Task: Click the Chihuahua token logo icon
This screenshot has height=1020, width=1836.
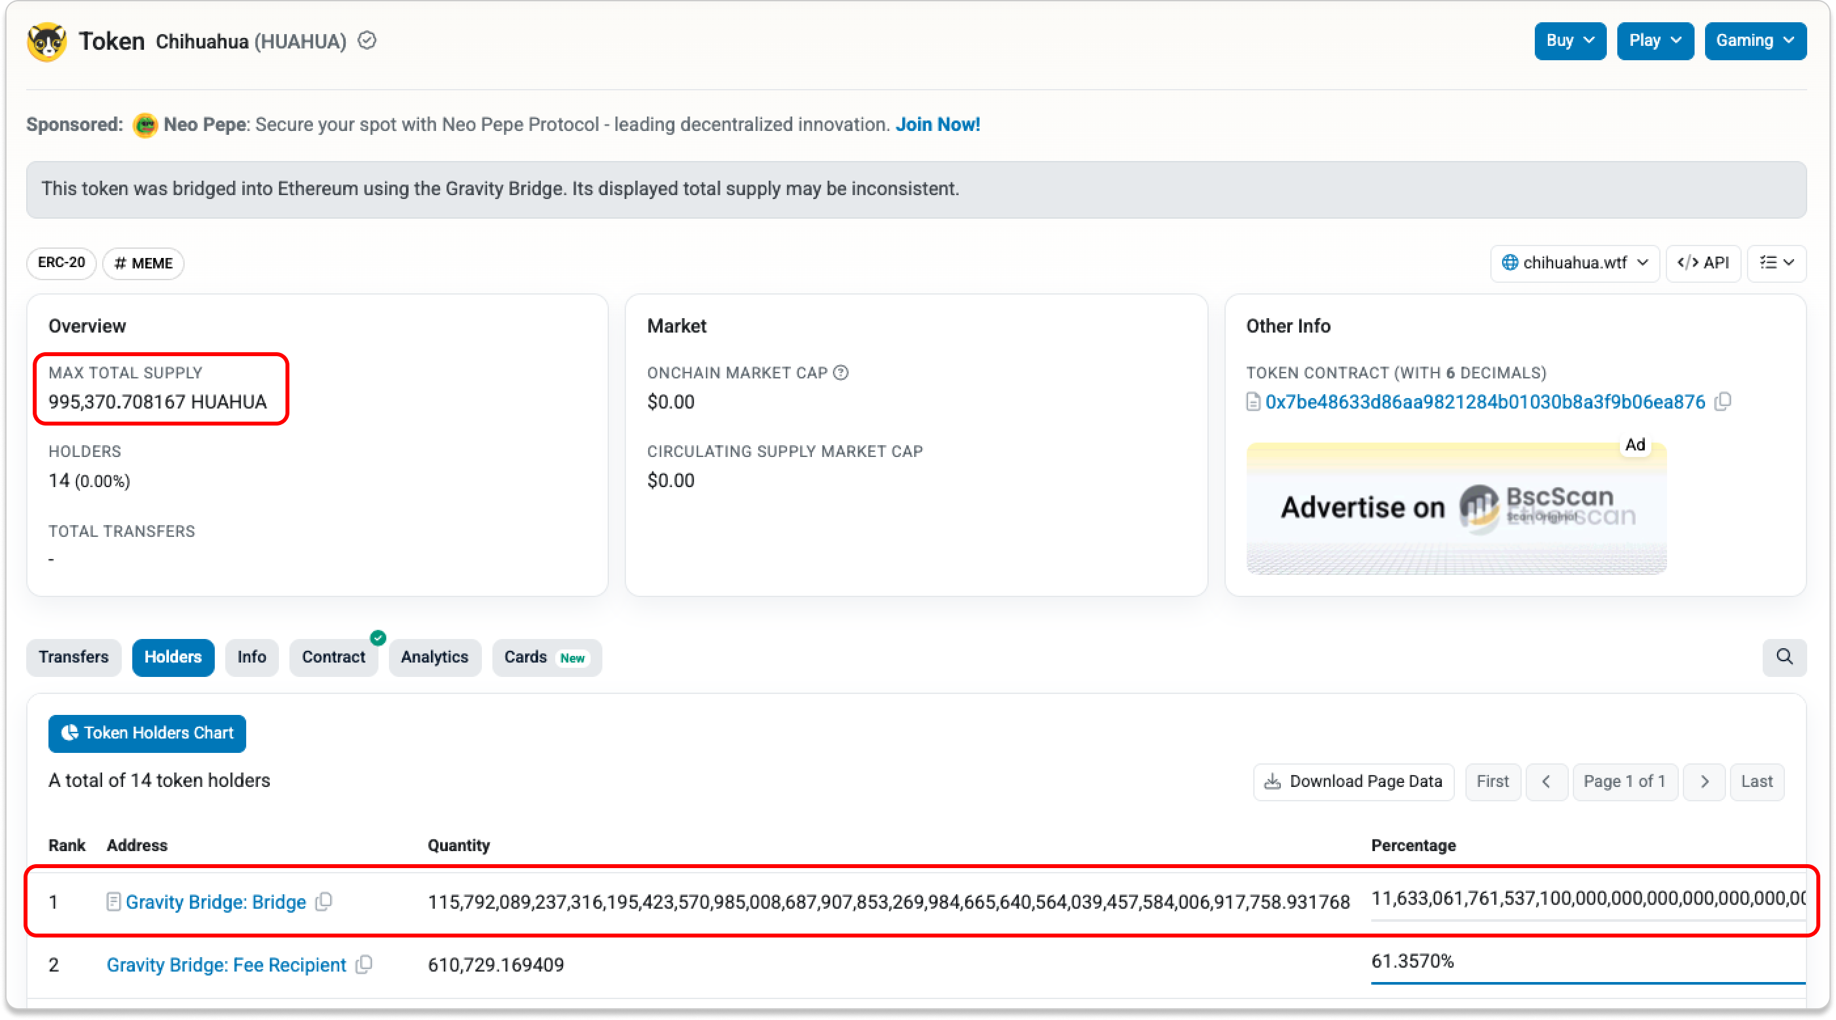Action: 47,42
